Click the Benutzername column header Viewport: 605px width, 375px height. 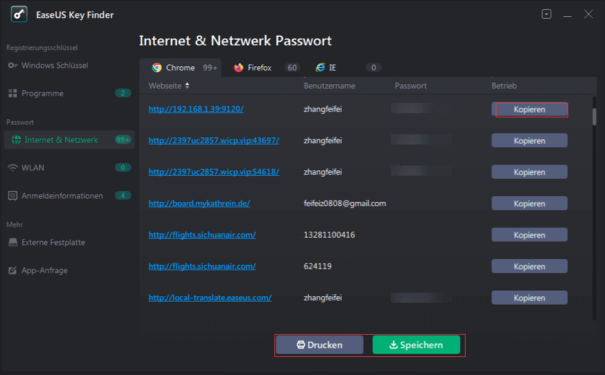pyautogui.click(x=329, y=85)
